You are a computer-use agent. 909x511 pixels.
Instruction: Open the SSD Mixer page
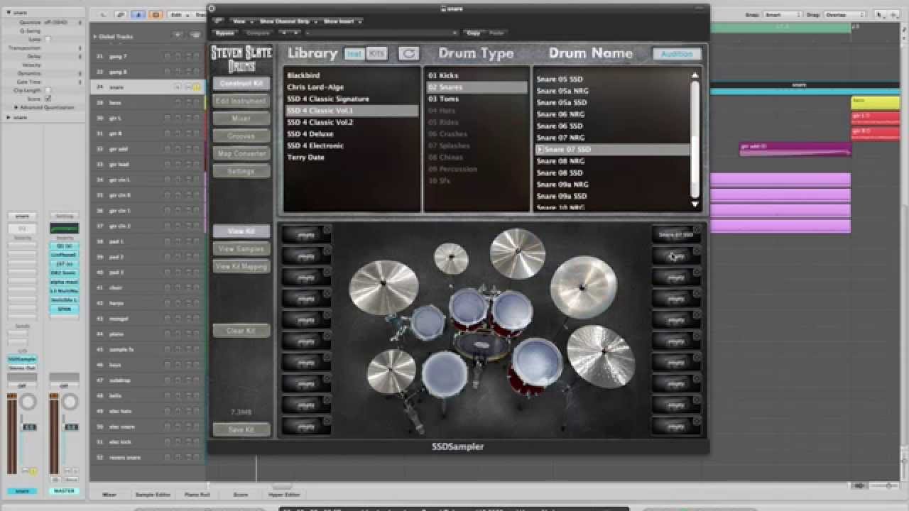click(x=241, y=119)
